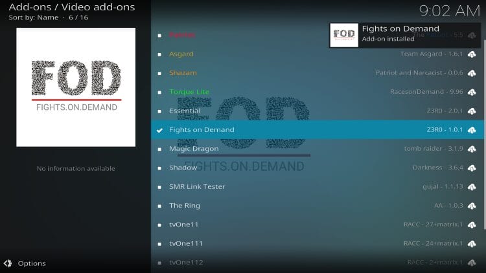Click the Add-on installed notification text
The image size is (486, 273).
tap(388, 39)
